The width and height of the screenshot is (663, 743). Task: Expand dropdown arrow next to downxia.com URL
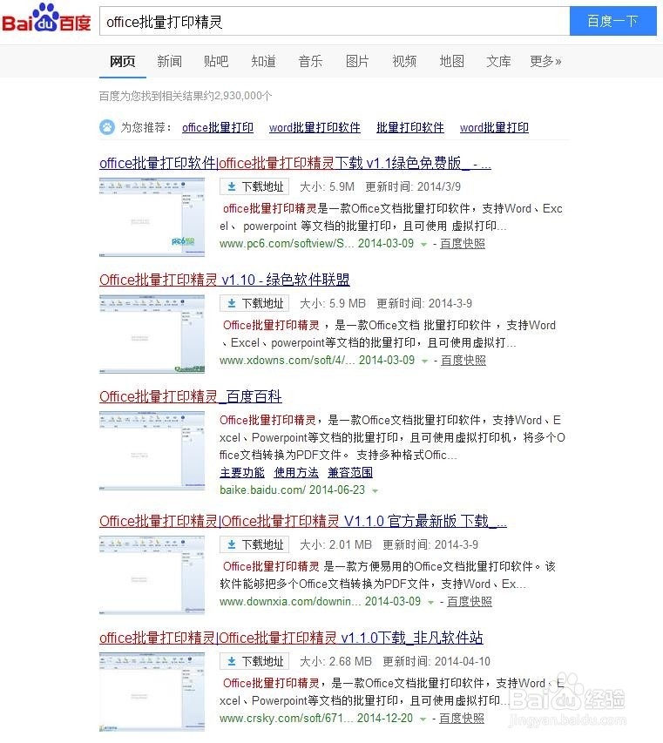coord(430,602)
